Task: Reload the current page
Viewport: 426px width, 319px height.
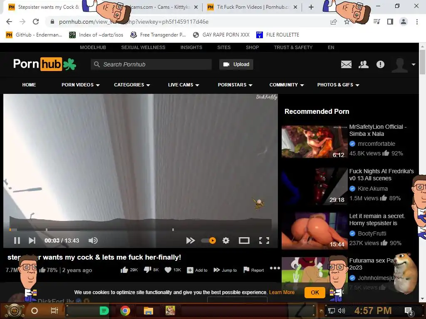Action: (36, 22)
